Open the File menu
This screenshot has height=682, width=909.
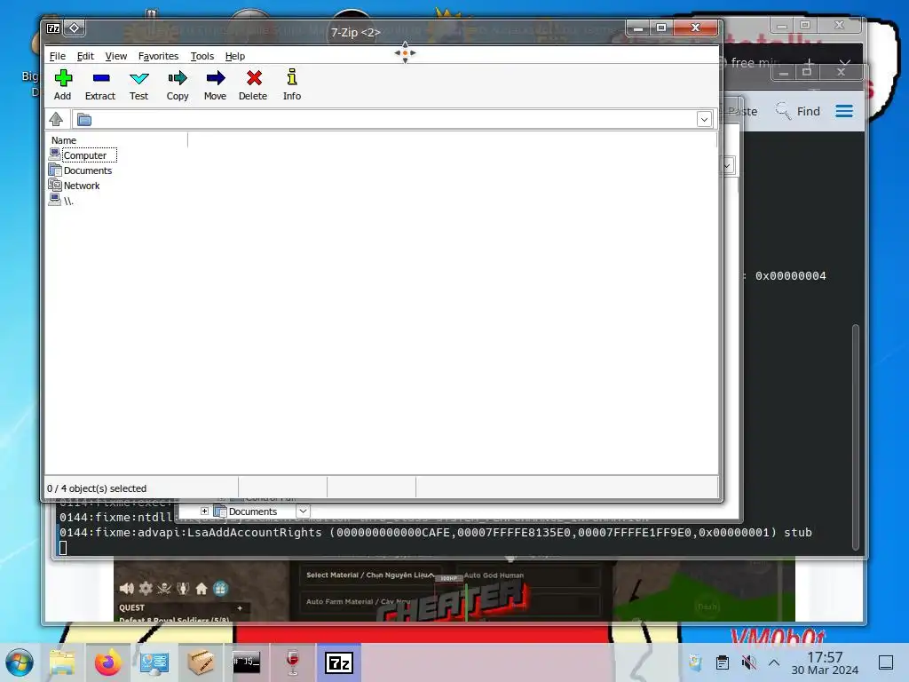point(58,56)
